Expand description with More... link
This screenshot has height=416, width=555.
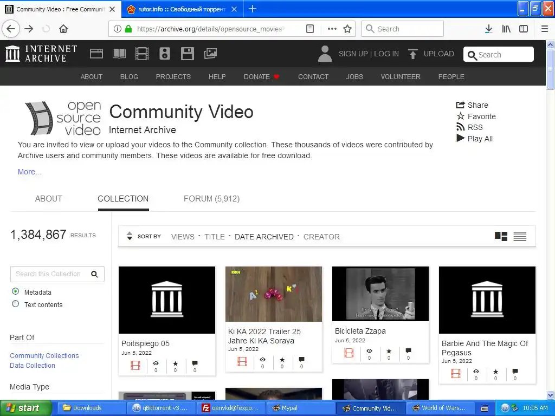click(29, 172)
